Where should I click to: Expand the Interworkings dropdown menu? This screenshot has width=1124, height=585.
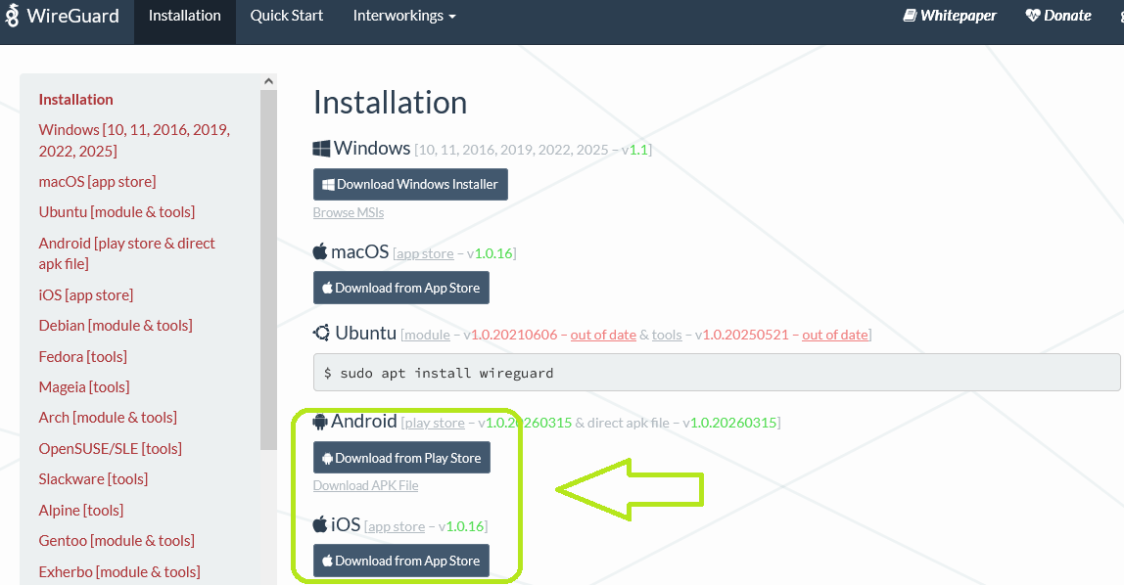point(404,16)
